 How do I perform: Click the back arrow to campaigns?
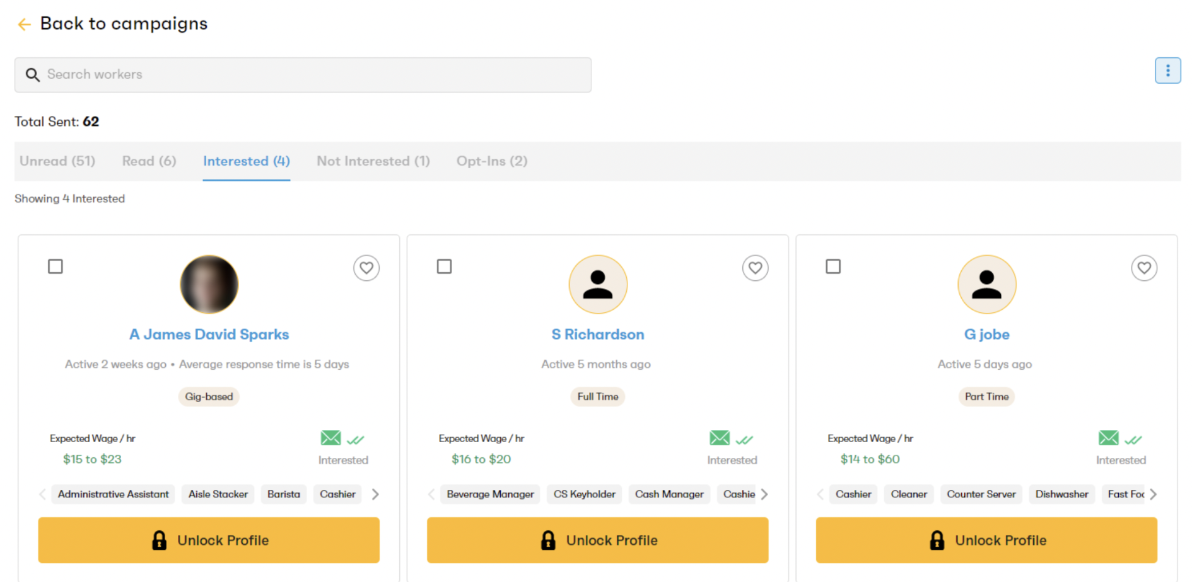[x=25, y=25]
